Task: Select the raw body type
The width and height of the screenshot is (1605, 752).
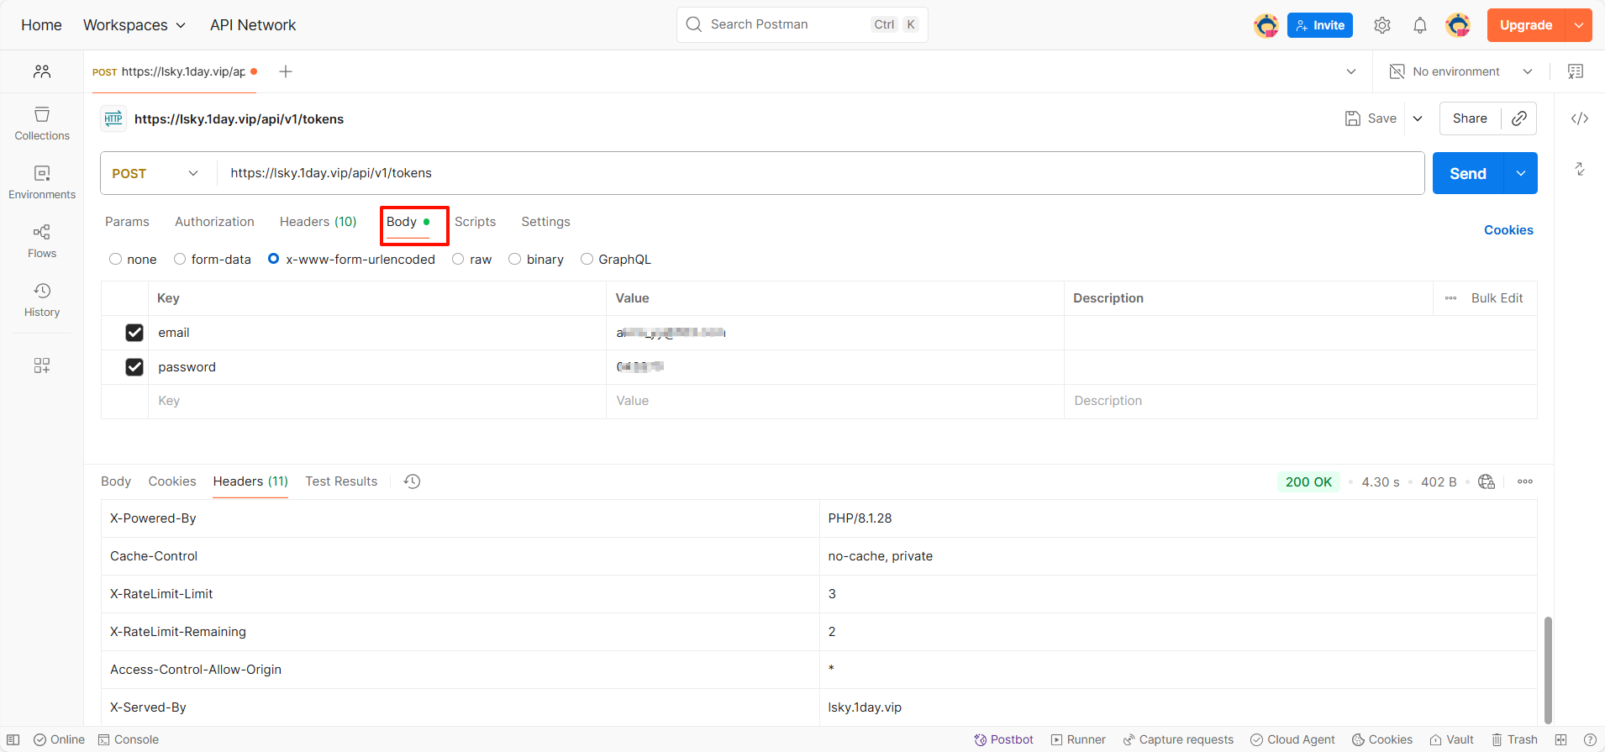Action: [x=459, y=260]
